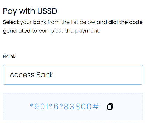Click the bold word 'bank' in instructions
The height and width of the screenshot is (126, 150).
40,22
